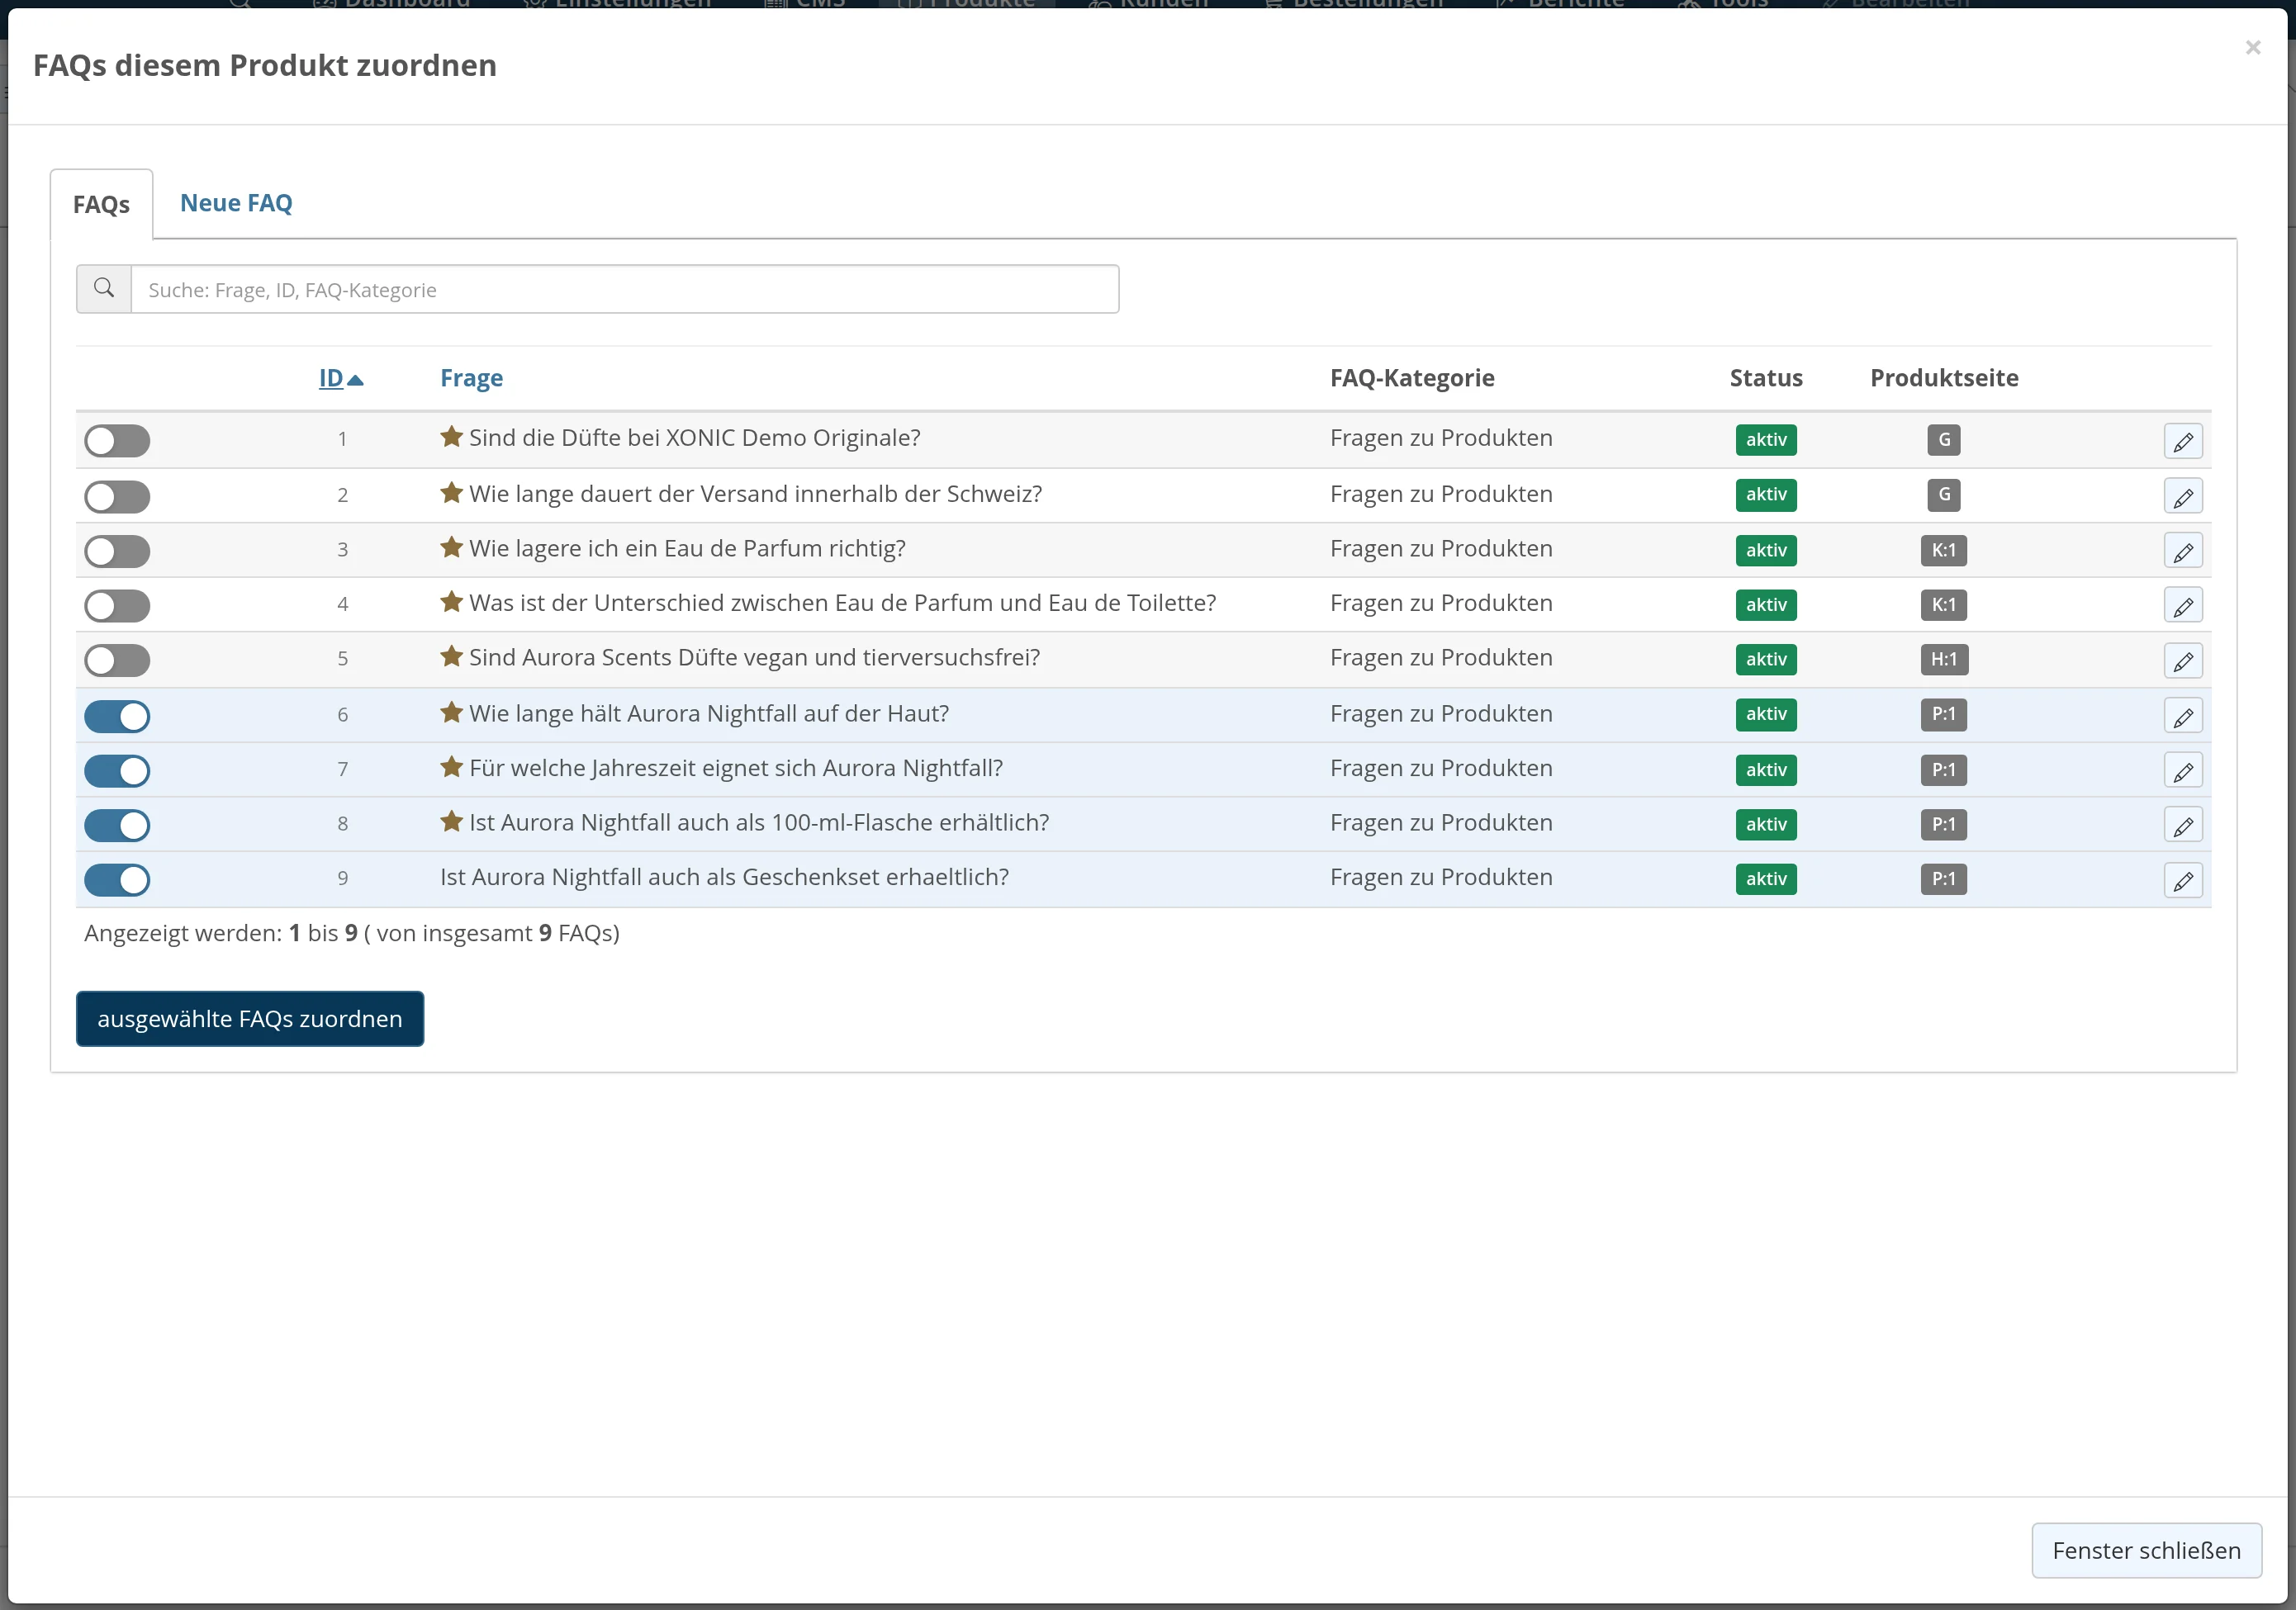Select the FAQs tab

coord(101,204)
